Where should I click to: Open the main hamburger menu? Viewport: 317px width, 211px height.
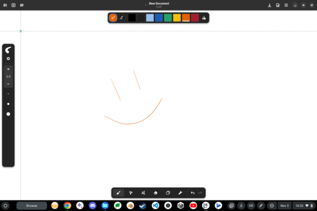(286, 5)
